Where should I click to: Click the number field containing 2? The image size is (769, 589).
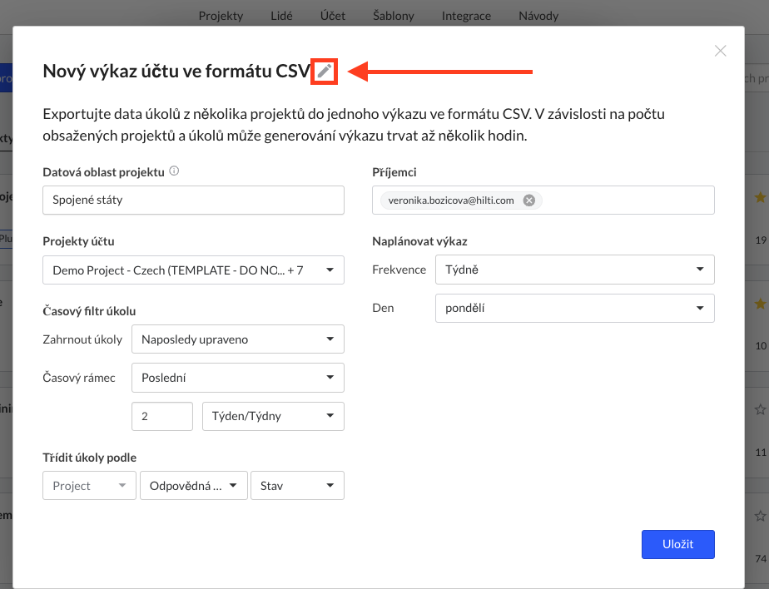pos(161,416)
